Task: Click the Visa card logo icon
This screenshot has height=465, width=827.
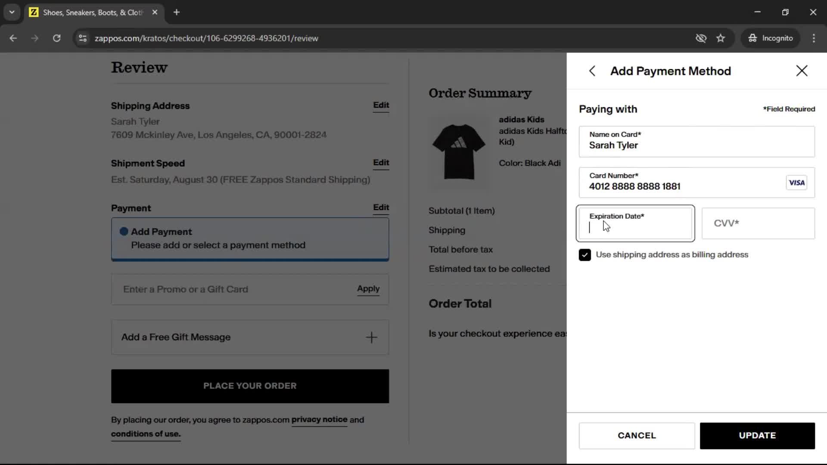Action: 796,183
